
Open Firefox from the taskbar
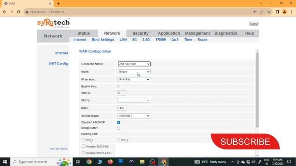[x=110, y=162]
